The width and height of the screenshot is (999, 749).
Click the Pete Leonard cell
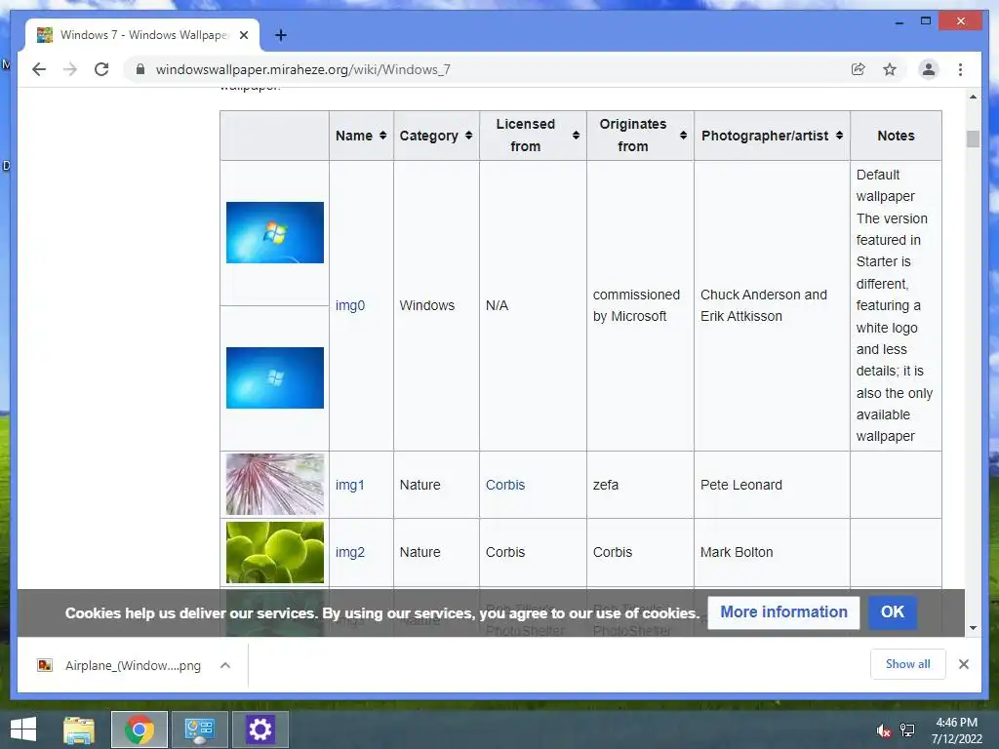pyautogui.click(x=773, y=485)
